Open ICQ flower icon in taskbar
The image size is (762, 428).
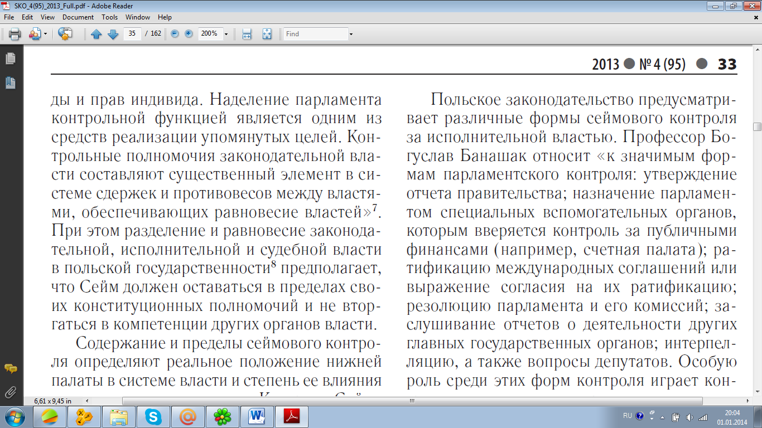point(223,416)
